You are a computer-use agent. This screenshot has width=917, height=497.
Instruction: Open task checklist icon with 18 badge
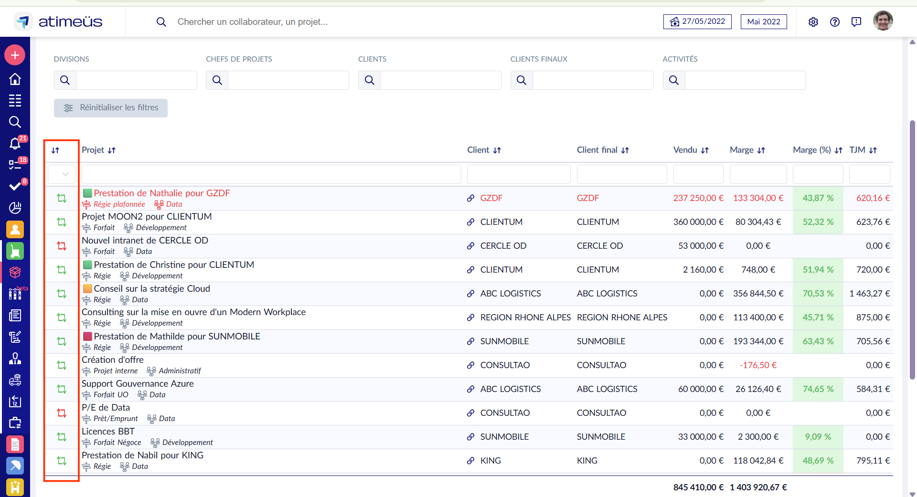coord(15,165)
